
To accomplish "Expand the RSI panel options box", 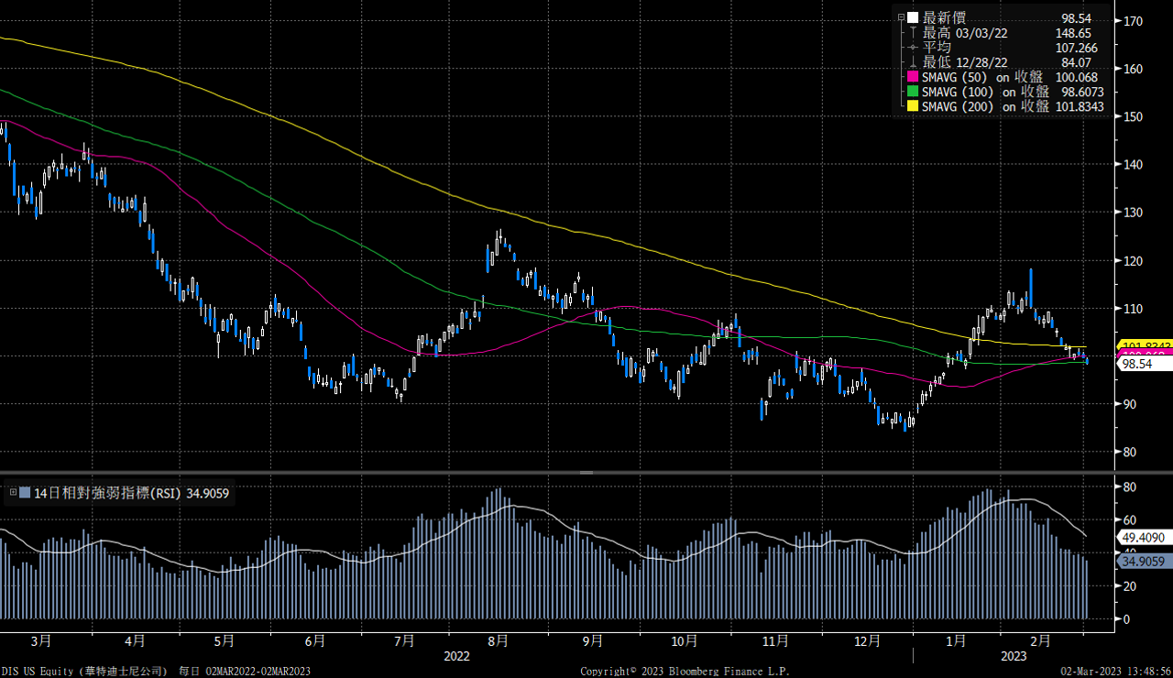I will point(13,492).
